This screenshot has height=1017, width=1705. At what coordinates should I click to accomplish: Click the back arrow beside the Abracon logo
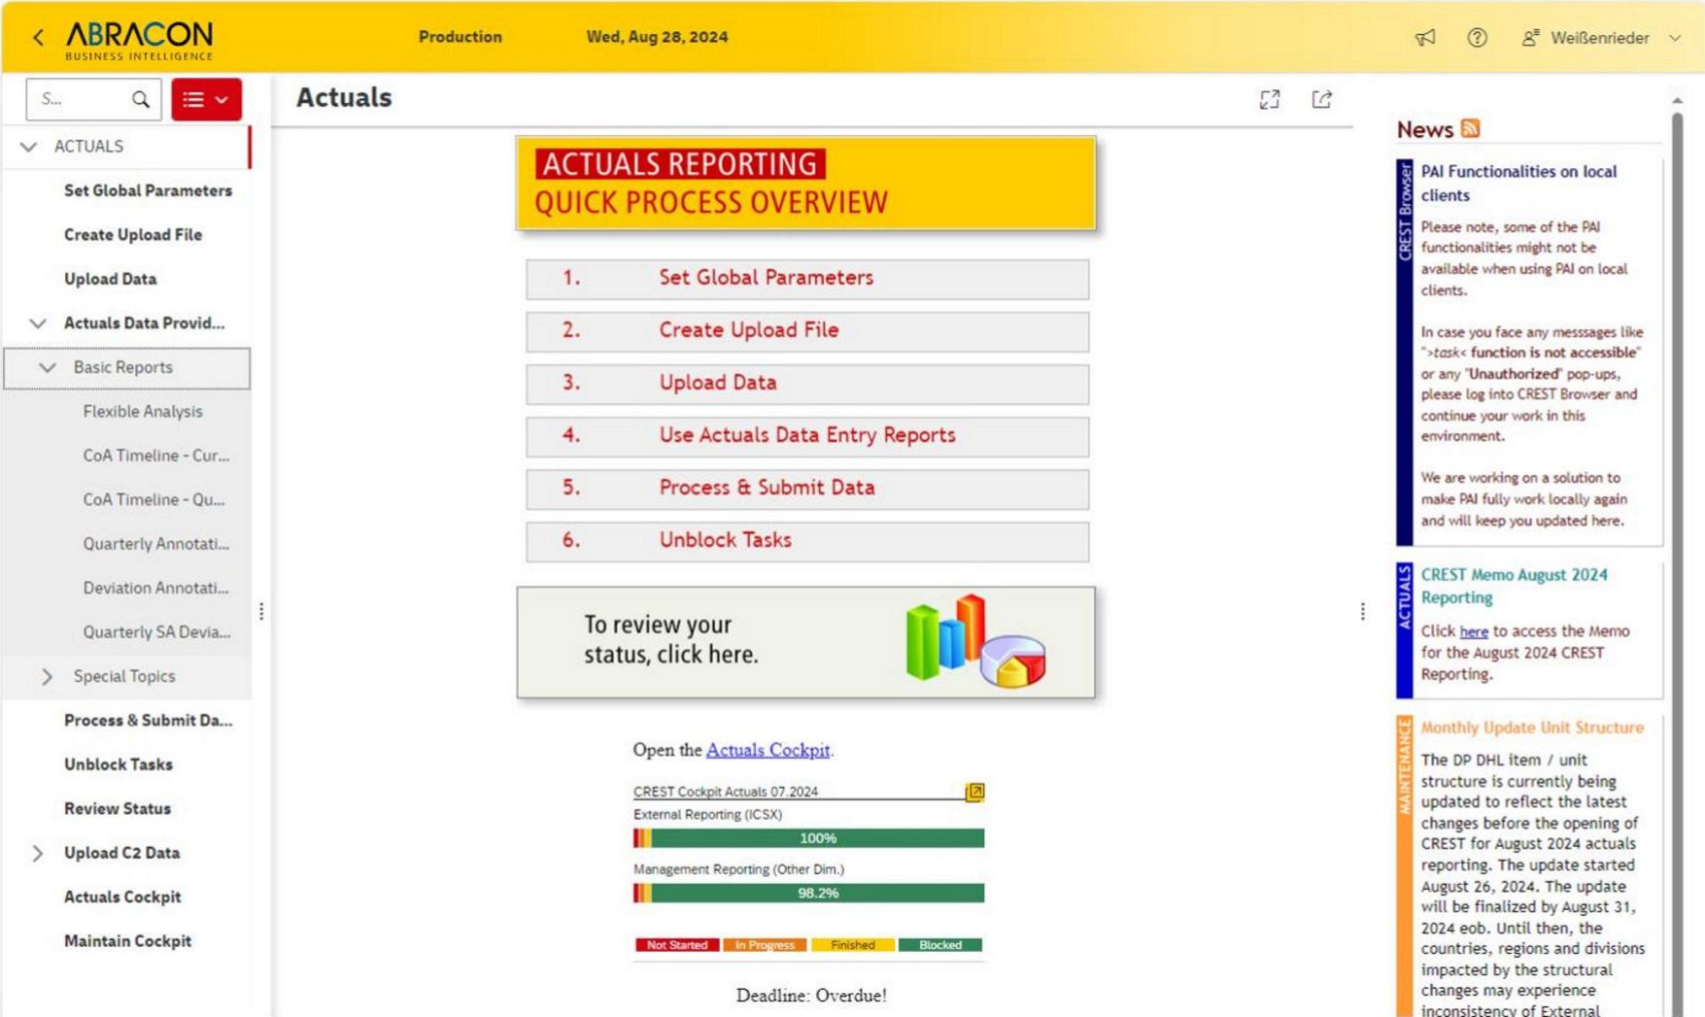tap(38, 38)
